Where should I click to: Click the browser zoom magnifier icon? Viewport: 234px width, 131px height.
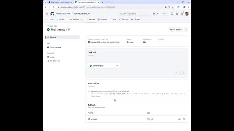(x=169, y=7)
